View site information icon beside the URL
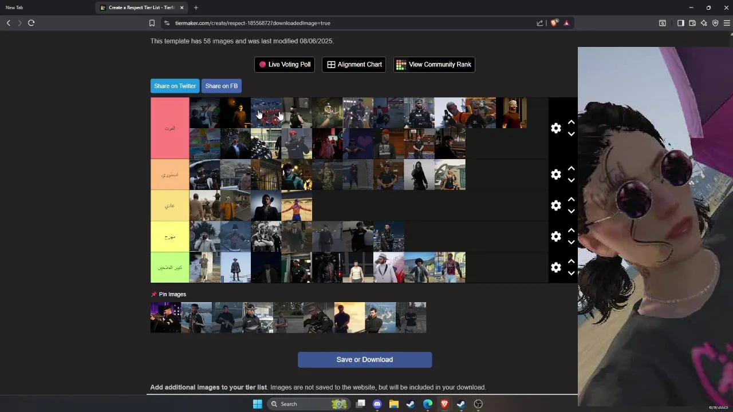Image resolution: width=733 pixels, height=412 pixels. click(x=167, y=23)
